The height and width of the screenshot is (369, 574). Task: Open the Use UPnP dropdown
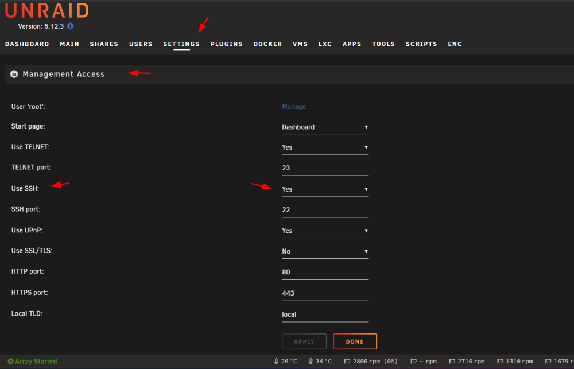[x=325, y=231]
